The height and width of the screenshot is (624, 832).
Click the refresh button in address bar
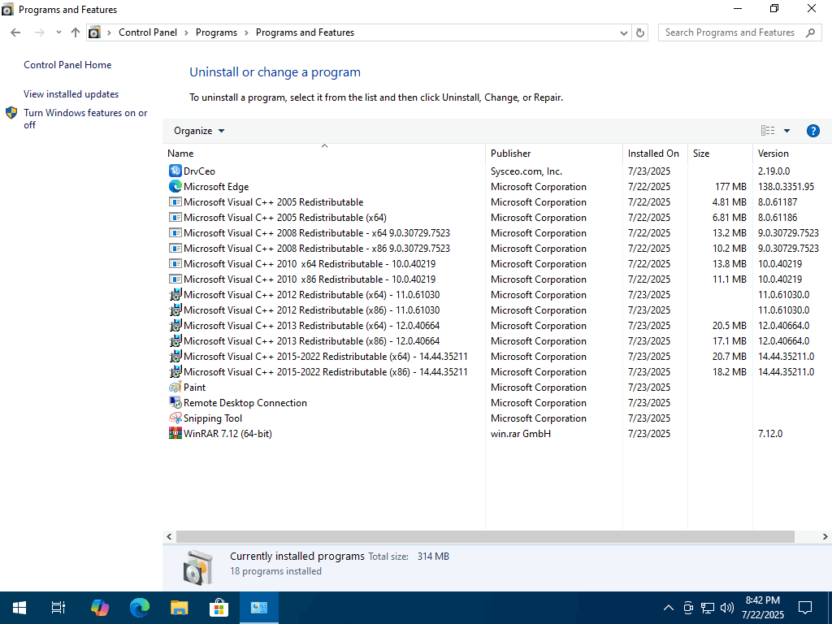[x=640, y=32]
